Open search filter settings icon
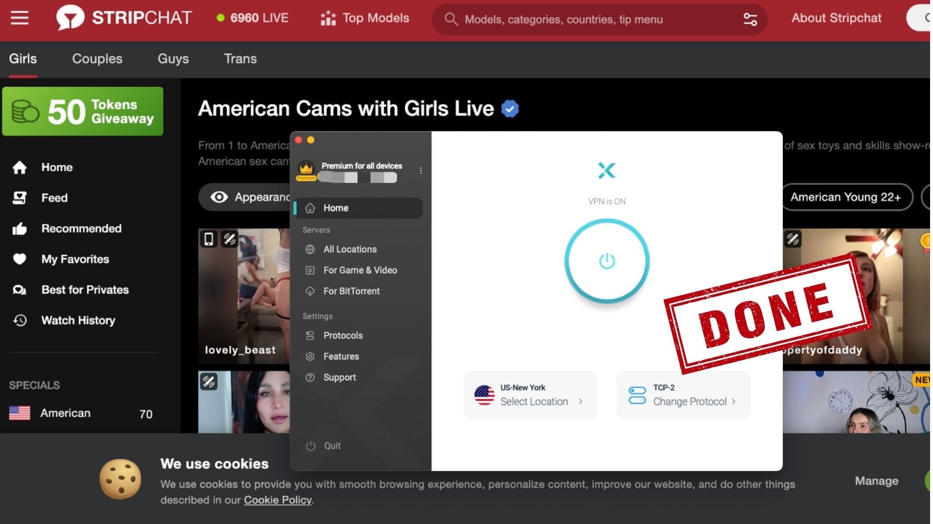This screenshot has height=524, width=933. point(750,19)
